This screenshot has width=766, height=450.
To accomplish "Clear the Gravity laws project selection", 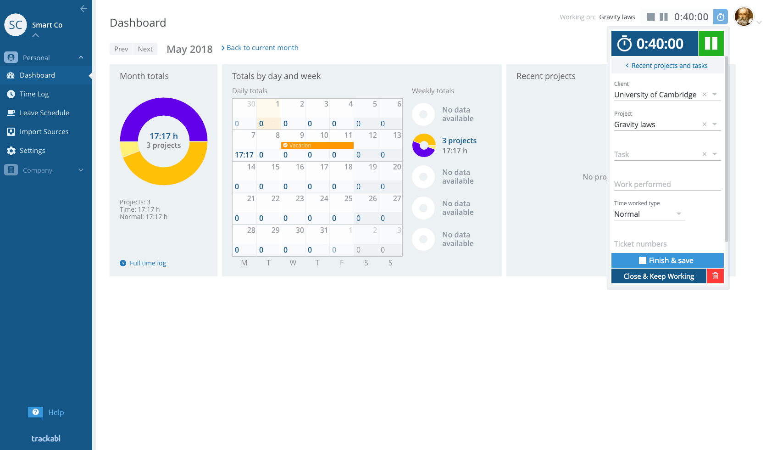I will 705,124.
